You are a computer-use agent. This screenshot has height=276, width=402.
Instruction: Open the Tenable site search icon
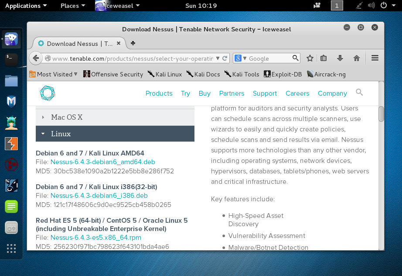tap(359, 92)
